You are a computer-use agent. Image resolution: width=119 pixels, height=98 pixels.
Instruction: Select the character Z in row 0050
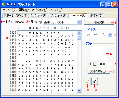pos(55,43)
